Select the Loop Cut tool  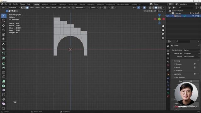click(3, 72)
